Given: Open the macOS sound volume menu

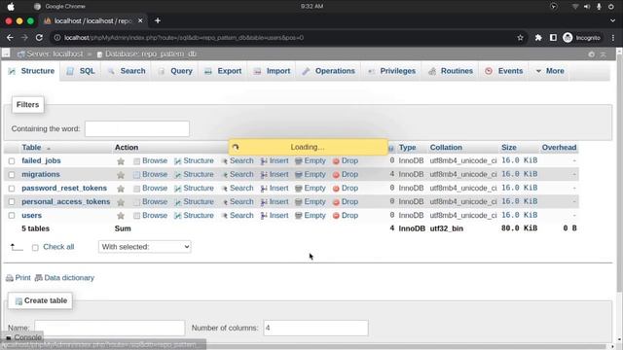Looking at the screenshot, I should point(586,7).
